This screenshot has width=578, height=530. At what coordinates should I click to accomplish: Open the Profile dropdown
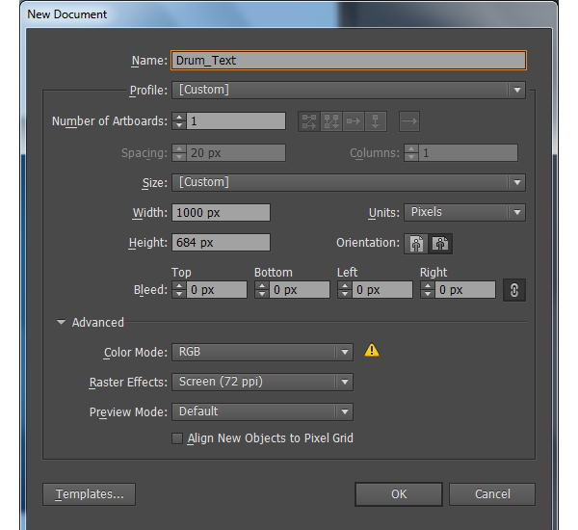(349, 90)
